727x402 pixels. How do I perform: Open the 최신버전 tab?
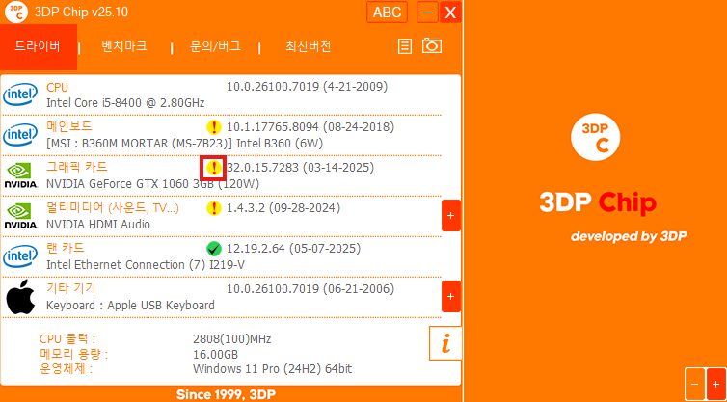[308, 47]
